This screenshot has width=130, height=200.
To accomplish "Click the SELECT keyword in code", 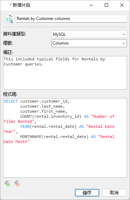I will coord(11,101).
